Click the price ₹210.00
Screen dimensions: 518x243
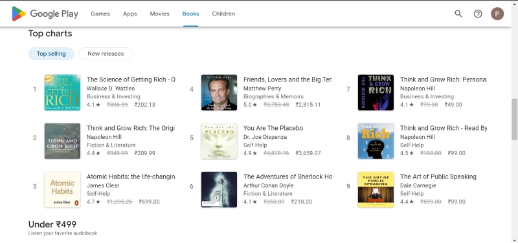[301, 202]
